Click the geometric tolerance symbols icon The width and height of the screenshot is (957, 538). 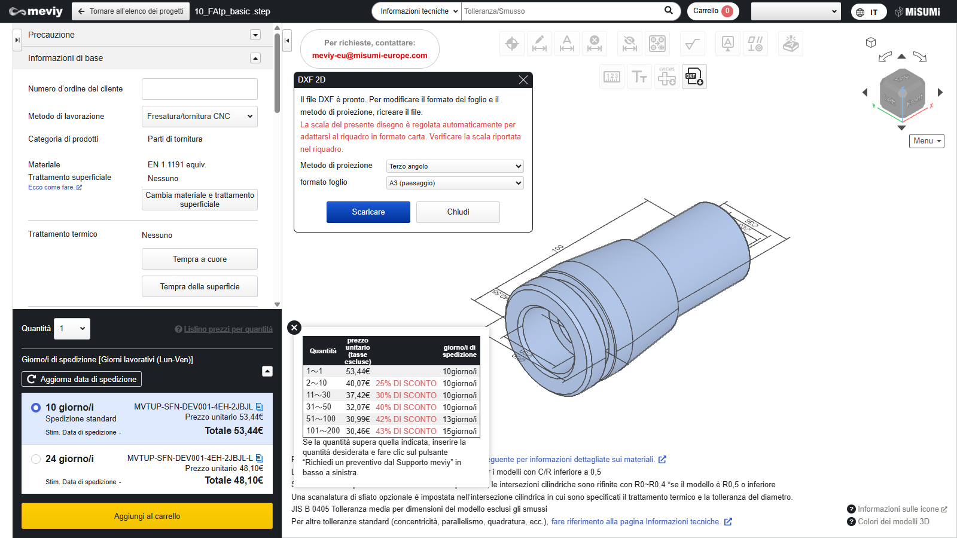tap(755, 44)
